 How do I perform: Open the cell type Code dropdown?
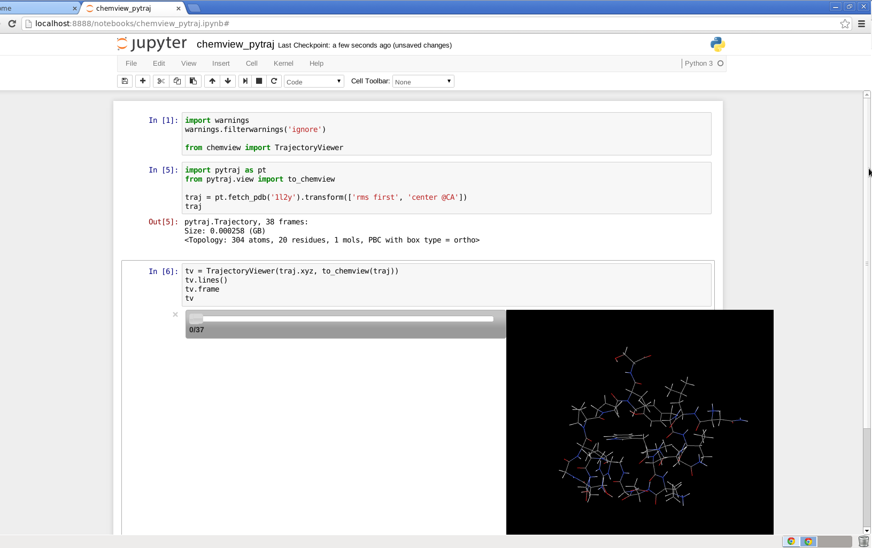(314, 81)
